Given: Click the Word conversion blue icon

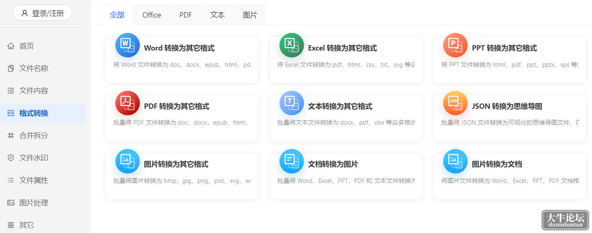Looking at the screenshot, I should pyautogui.click(x=127, y=45).
